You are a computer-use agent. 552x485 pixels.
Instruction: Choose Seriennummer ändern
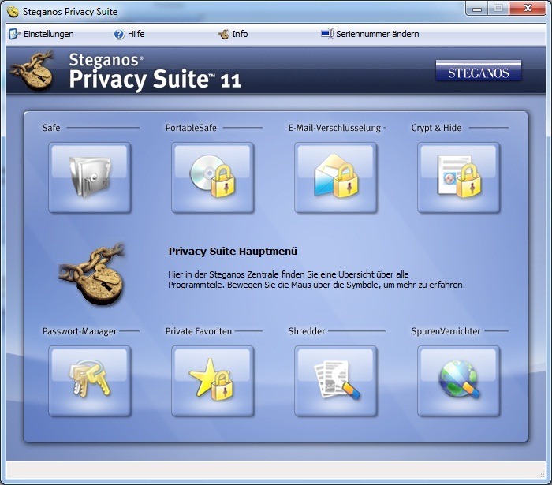pos(370,34)
